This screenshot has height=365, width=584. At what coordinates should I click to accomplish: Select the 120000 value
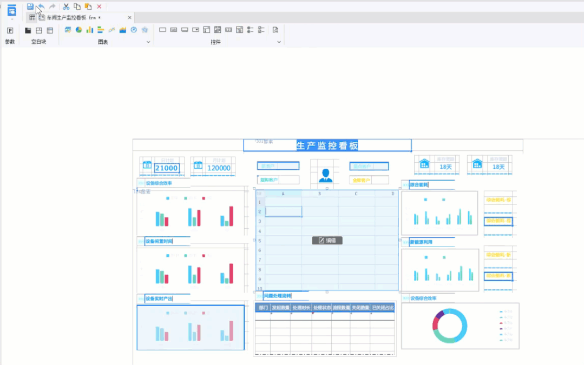coord(219,168)
